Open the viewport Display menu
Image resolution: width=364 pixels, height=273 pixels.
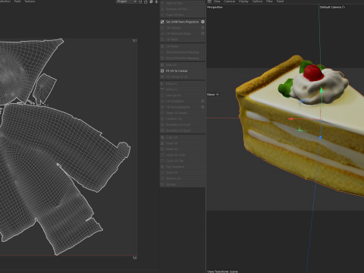coord(243,2)
